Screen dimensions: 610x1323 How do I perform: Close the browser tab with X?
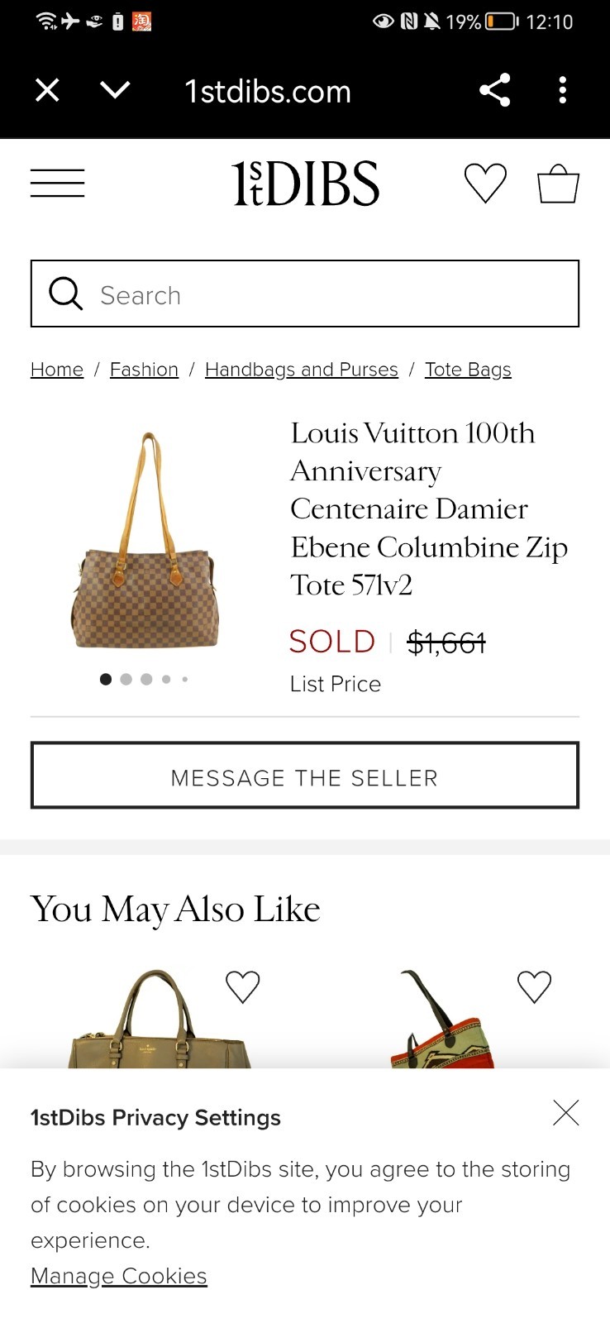coord(48,90)
